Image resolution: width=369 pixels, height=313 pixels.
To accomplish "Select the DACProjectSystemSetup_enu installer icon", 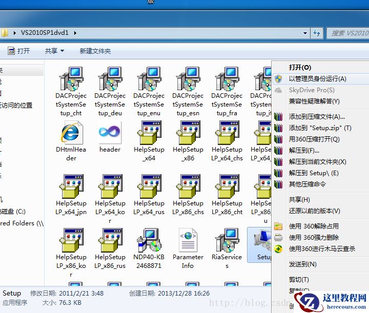I will 149,79.
